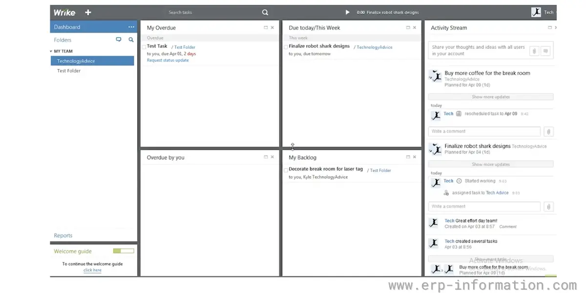Open the Folders section
This screenshot has width=586, height=293.
coord(63,40)
